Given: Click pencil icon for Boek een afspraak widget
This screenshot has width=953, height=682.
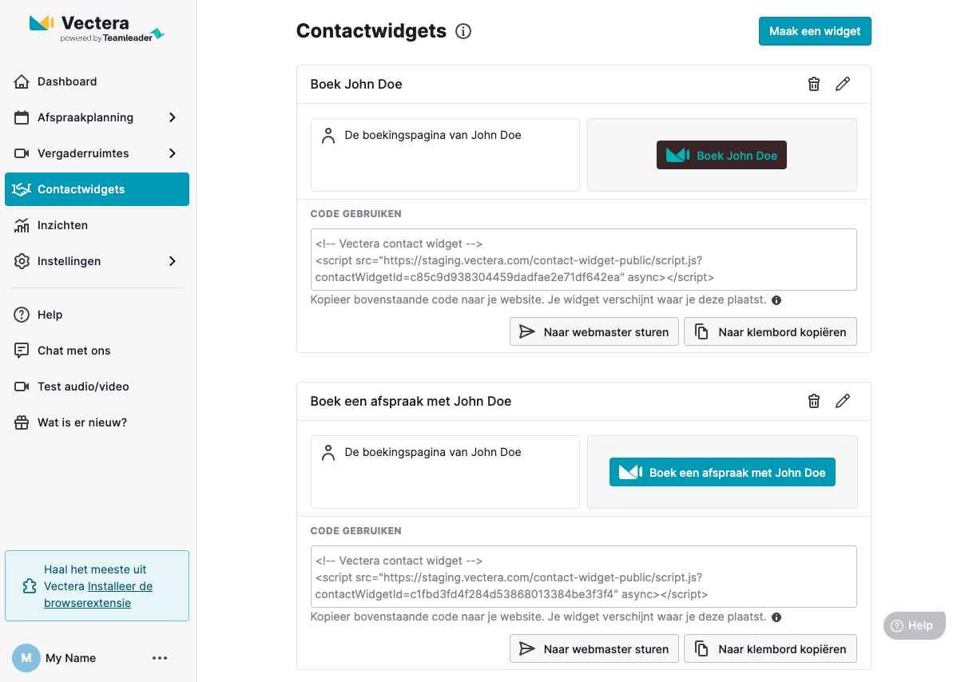Looking at the screenshot, I should [x=843, y=401].
